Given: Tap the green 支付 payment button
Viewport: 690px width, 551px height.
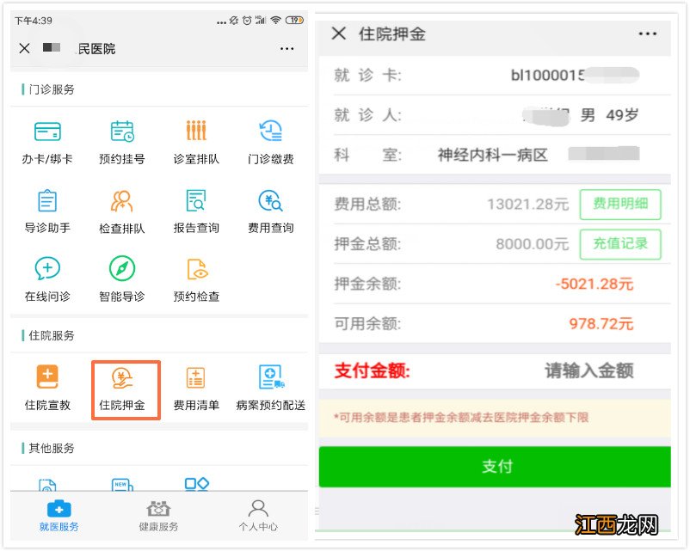Looking at the screenshot, I should coord(497,467).
